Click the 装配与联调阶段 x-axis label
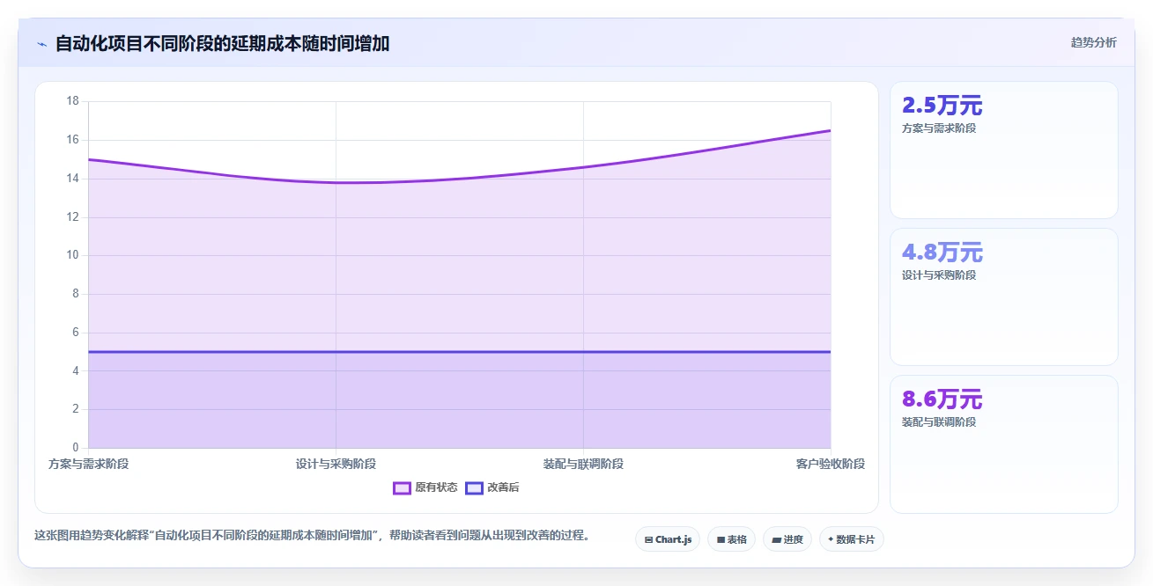 pos(583,464)
